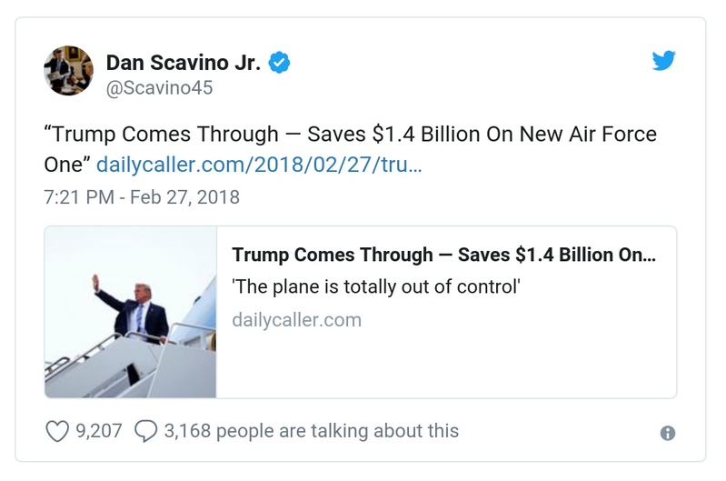The height and width of the screenshot is (481, 726).
Task: Click the 7:21 PM - Feb 27, 2018 timestamp
Action: (141, 196)
